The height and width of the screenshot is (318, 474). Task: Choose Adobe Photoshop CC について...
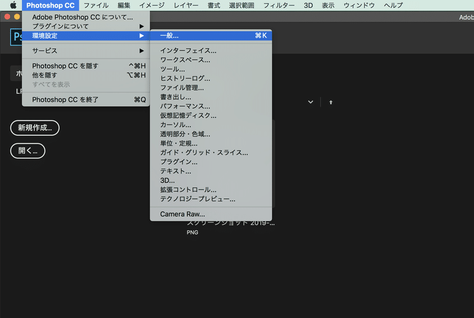[86, 17]
